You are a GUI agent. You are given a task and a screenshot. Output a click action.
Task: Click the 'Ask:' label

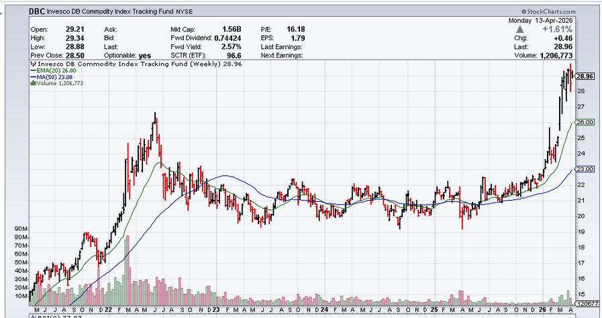coord(111,30)
